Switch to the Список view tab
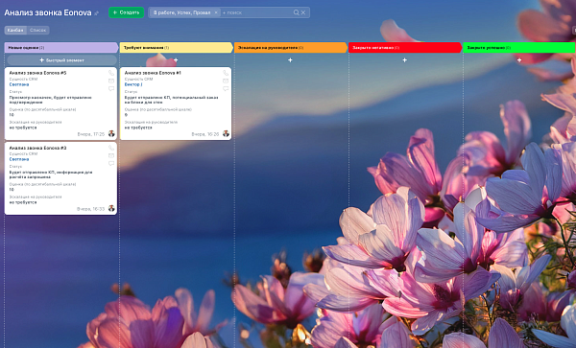 [x=37, y=30]
